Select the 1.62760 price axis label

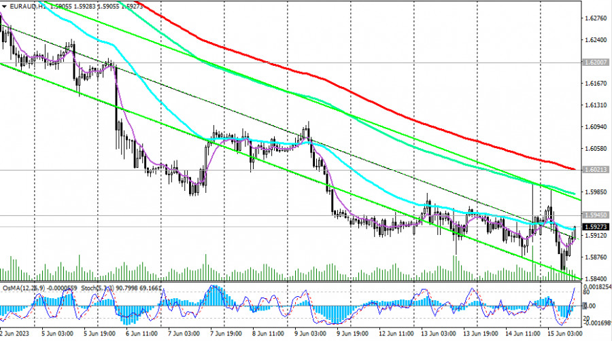click(596, 18)
